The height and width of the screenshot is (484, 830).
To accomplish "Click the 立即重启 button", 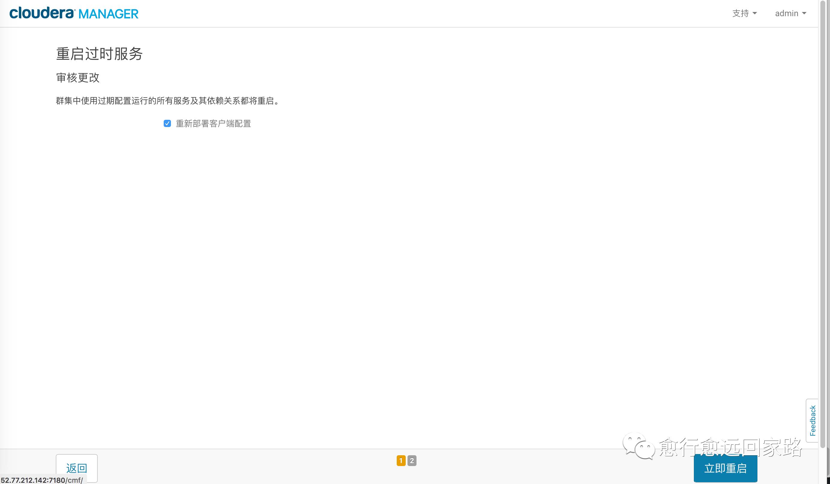I will coord(725,468).
